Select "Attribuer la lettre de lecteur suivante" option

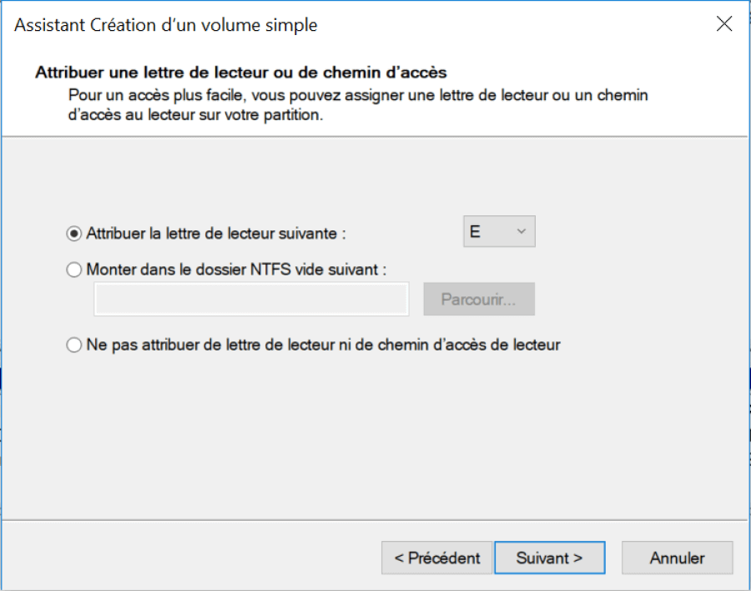73,234
